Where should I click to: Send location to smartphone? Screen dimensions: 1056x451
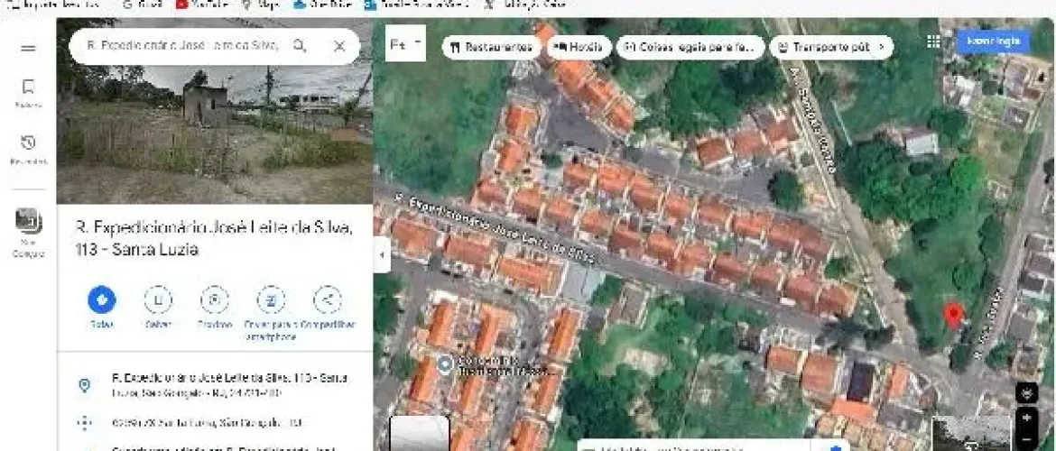(x=271, y=300)
